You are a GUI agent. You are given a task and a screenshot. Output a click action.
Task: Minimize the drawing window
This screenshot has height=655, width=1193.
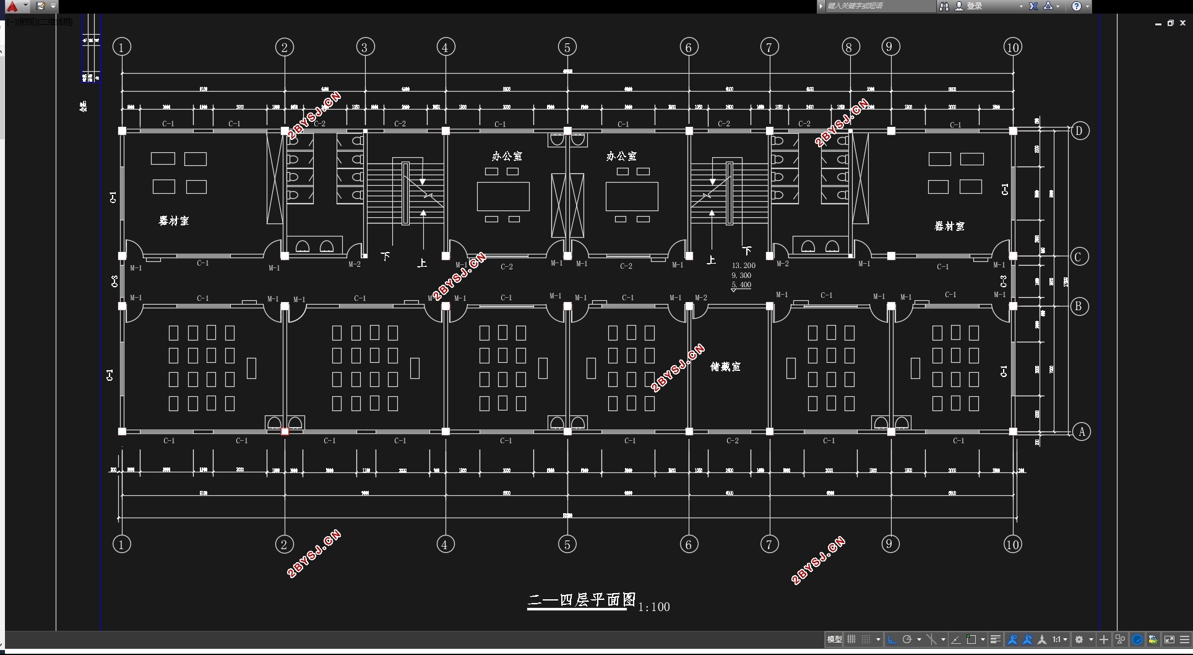tap(1158, 23)
